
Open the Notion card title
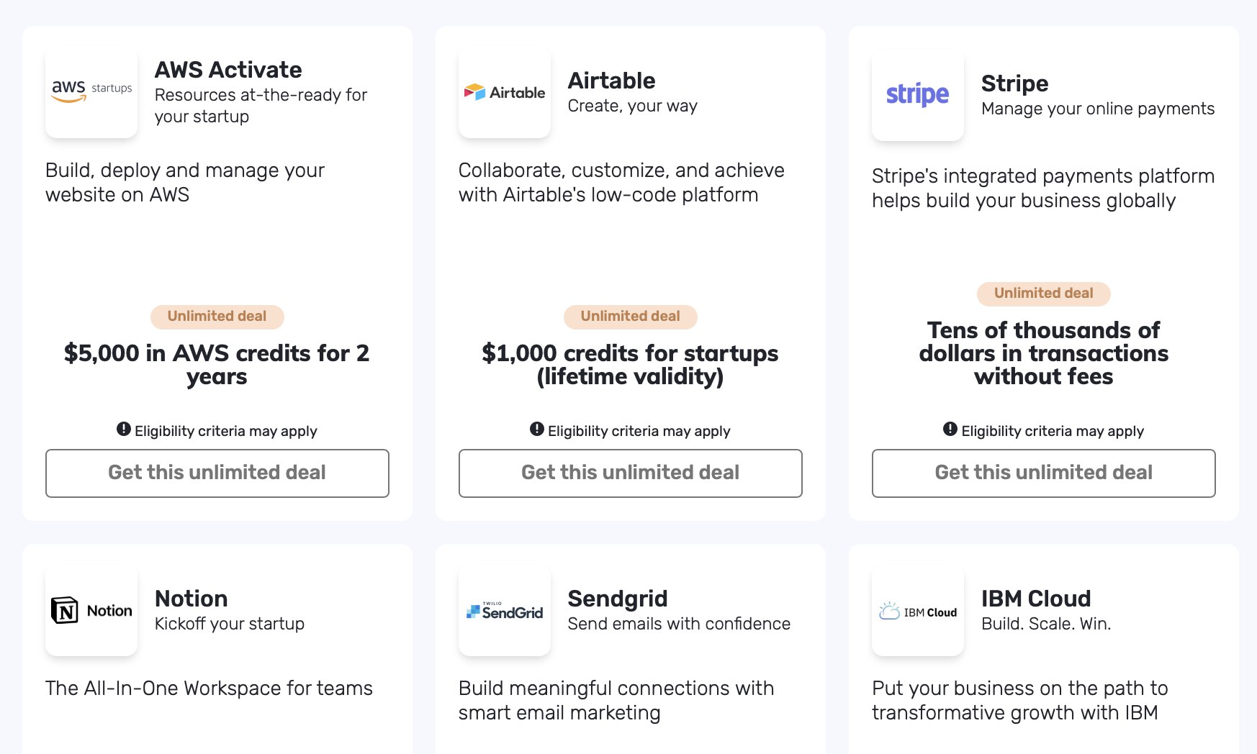(x=192, y=599)
